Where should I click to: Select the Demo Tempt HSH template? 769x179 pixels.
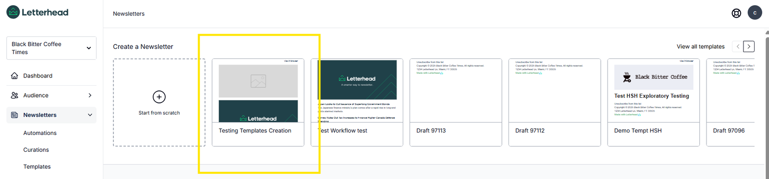click(654, 102)
